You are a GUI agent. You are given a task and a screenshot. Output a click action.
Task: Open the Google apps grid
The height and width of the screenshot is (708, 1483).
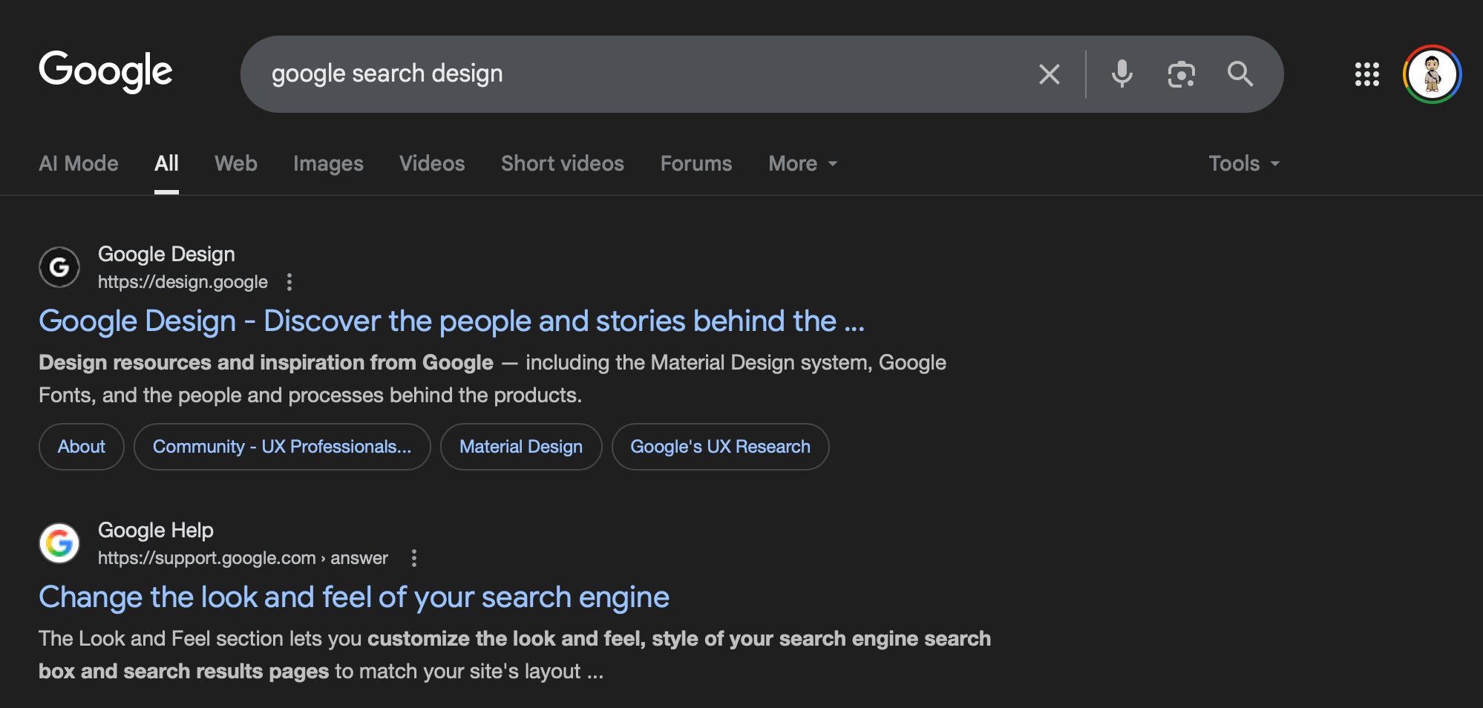click(1367, 74)
